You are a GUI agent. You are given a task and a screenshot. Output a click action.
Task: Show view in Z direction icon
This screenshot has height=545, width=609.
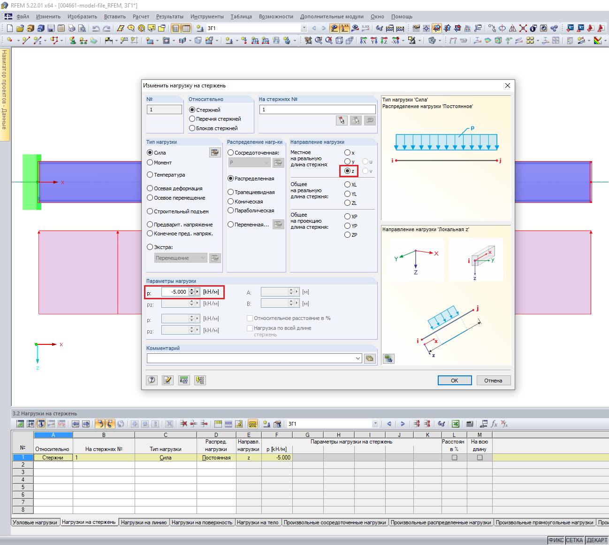click(384, 40)
